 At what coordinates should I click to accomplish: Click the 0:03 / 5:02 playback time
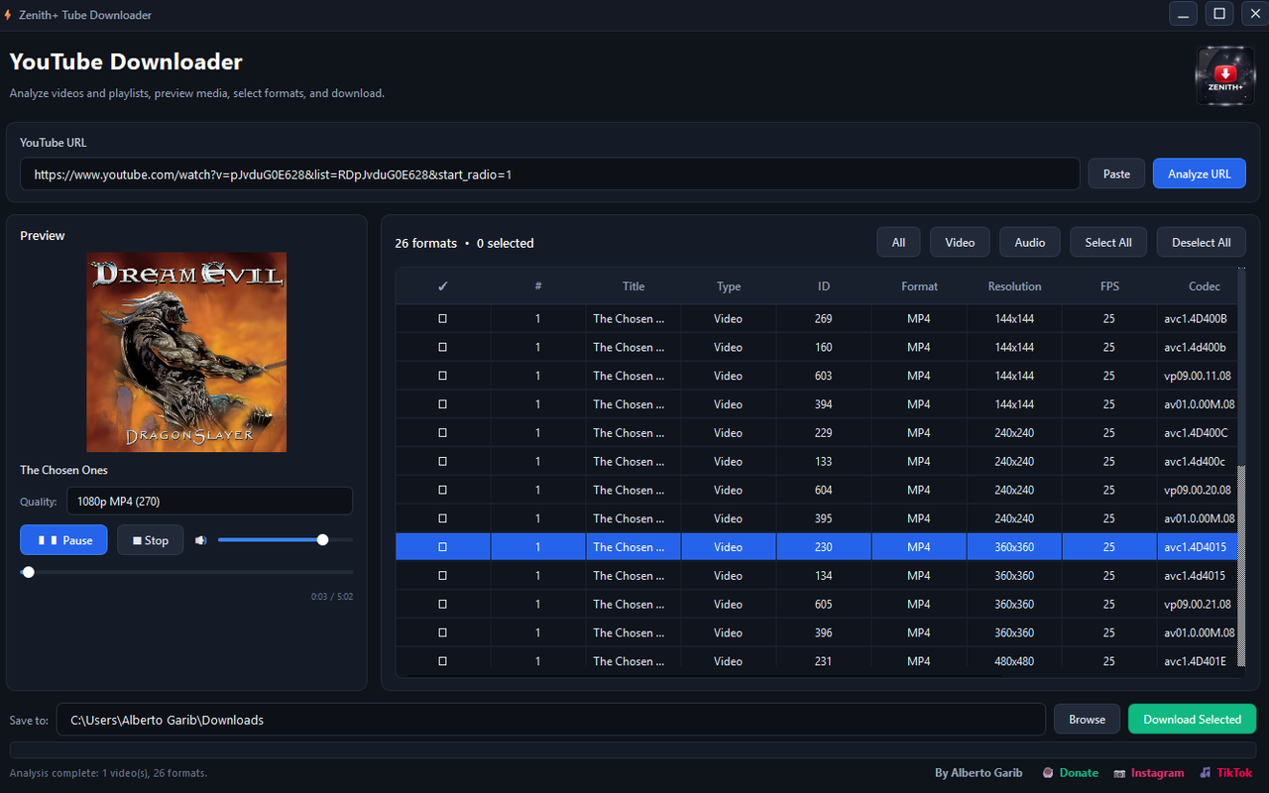pos(331,597)
